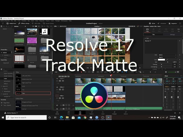Mute Audio 1 in the Mixer
The image size is (183, 137).
point(168,89)
